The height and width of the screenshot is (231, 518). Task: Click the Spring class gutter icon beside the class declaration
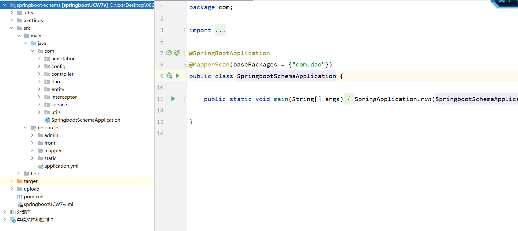pos(169,76)
